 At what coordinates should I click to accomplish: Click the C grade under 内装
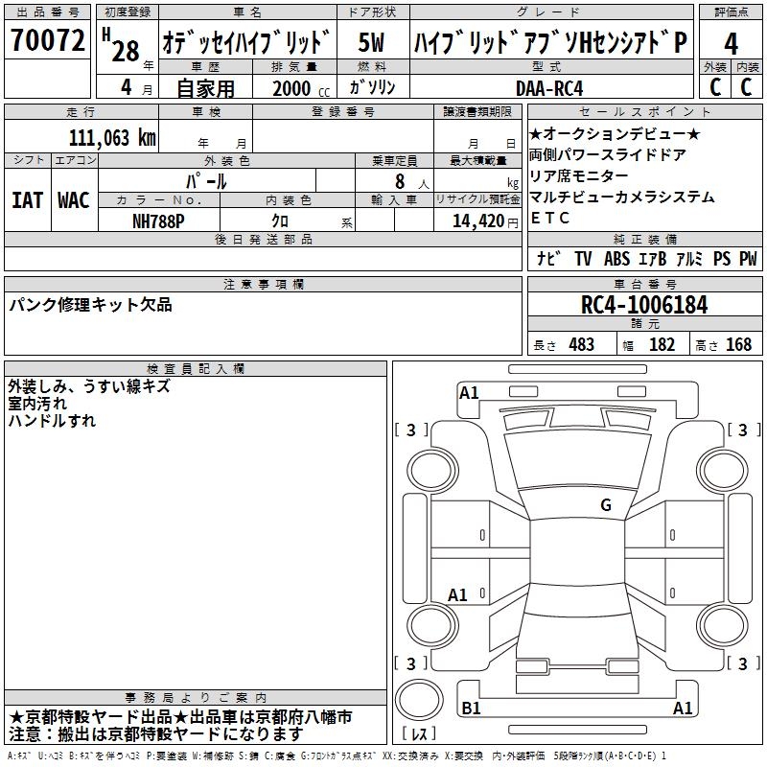[746, 86]
